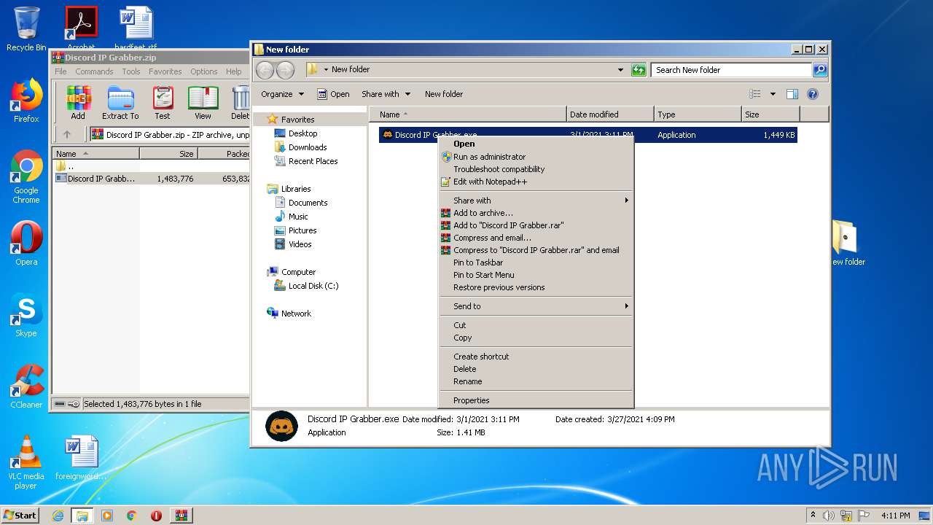Choose Run as administrator
The width and height of the screenshot is (933, 525).
tap(536, 157)
